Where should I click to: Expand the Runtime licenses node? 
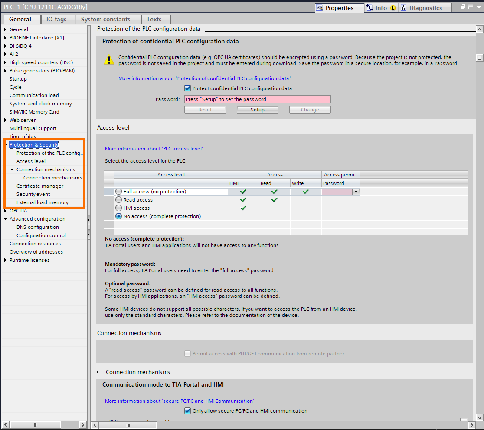pyautogui.click(x=5, y=261)
